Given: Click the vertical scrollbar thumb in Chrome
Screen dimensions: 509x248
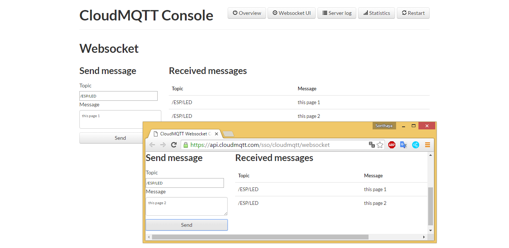Looking at the screenshot, I should pos(431,206).
